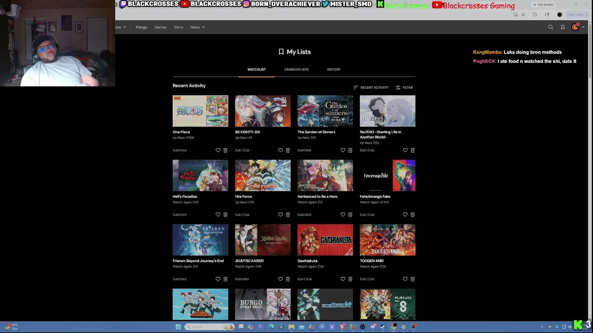Viewport: 593px width, 333px height.
Task: Delete Re:ZERO from the watchlist
Action: point(412,150)
